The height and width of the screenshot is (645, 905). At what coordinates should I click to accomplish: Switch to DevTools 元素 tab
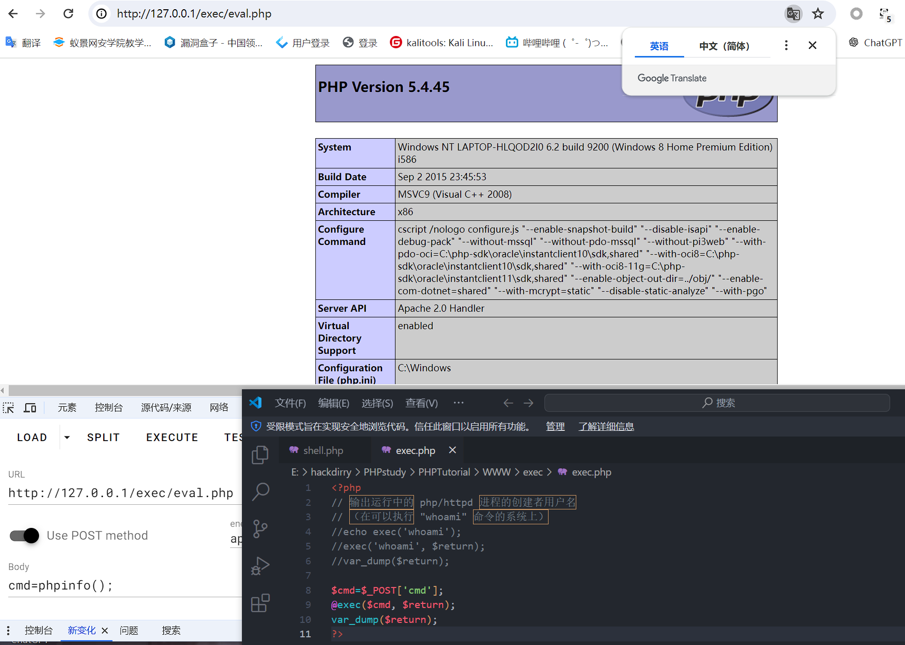tap(67, 408)
